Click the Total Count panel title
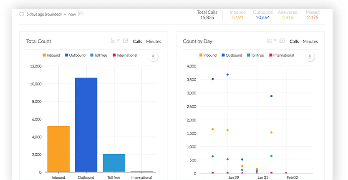 pos(39,41)
